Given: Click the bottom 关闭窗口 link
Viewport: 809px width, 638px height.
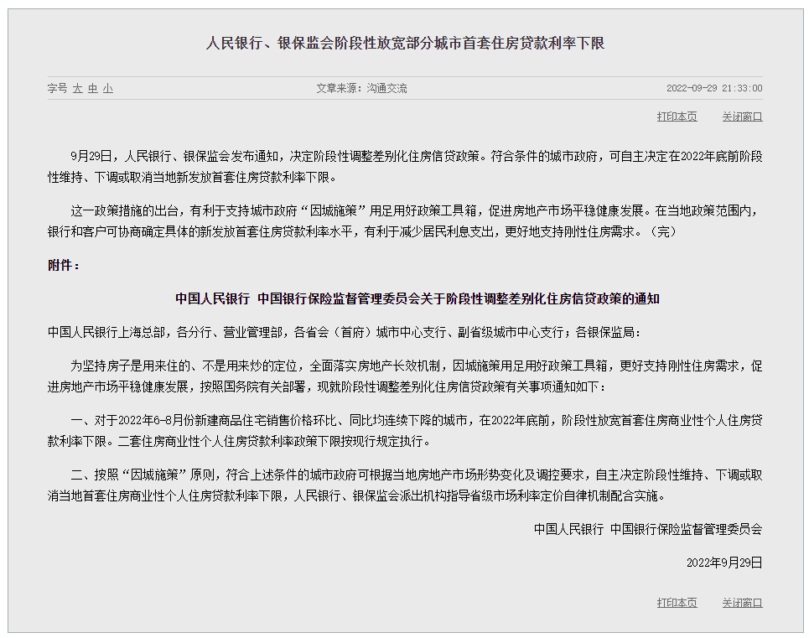Looking at the screenshot, I should [x=742, y=603].
